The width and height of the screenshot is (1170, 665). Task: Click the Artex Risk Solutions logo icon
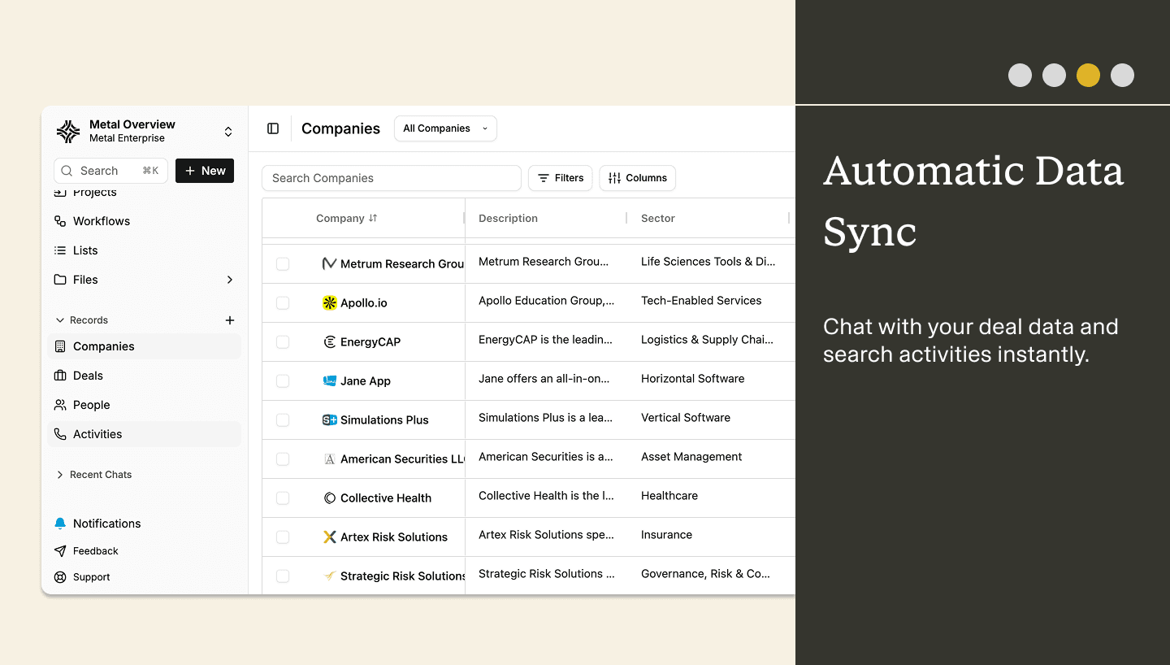pos(329,537)
